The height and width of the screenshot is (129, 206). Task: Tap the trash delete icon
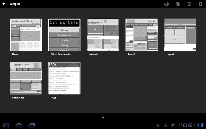click(x=189, y=4)
